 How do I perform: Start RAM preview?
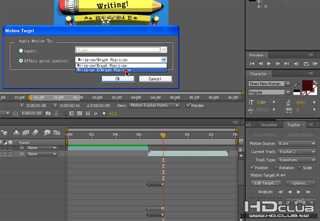pos(315,63)
